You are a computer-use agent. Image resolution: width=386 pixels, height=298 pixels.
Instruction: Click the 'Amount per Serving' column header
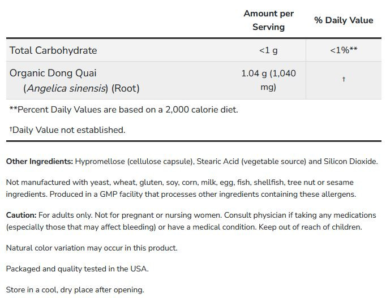(x=268, y=20)
